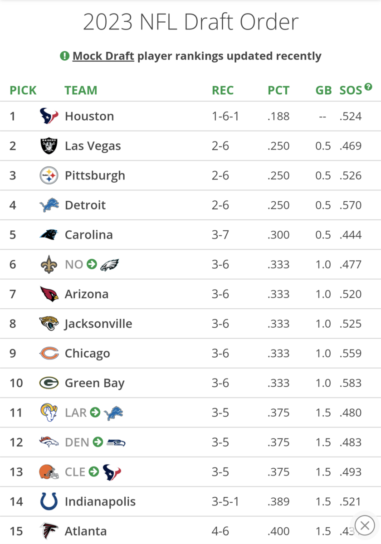Sort by the PCT column header
Image resolution: width=381 pixels, height=544 pixels.
coord(278,90)
